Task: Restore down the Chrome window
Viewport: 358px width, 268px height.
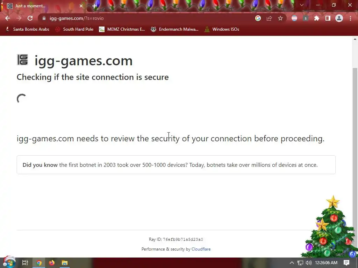Action: point(334,5)
